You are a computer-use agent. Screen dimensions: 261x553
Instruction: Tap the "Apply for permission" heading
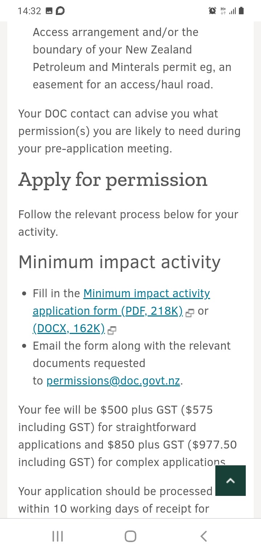click(113, 180)
